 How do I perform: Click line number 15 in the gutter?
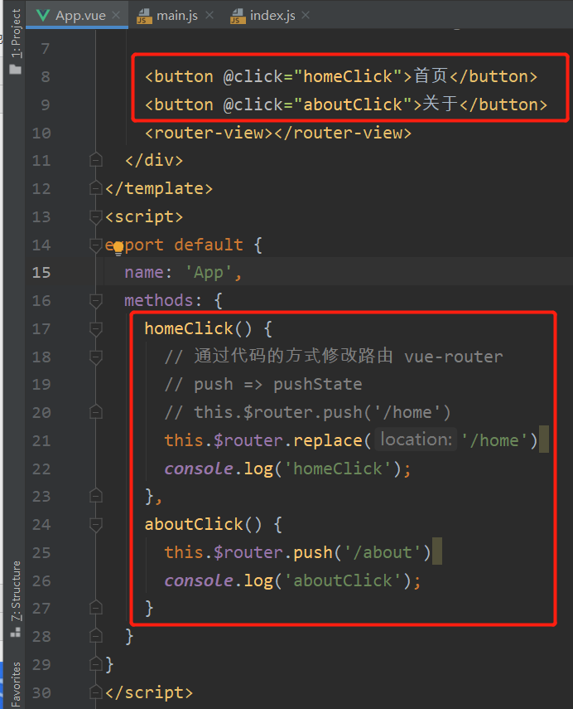41,272
